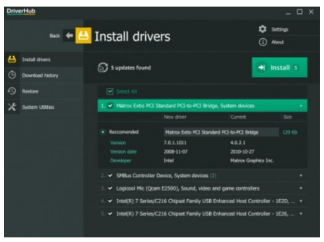This screenshot has height=242, width=324.
Task: Click new version 7.0.1.1011
Action: coord(175,142)
